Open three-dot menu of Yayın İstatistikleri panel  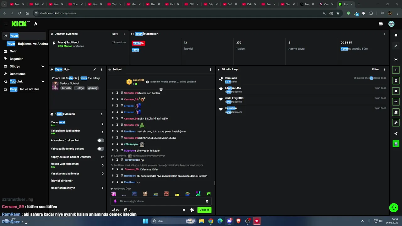point(384,34)
